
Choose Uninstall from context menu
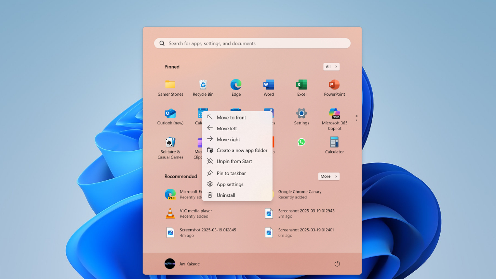(x=237, y=195)
